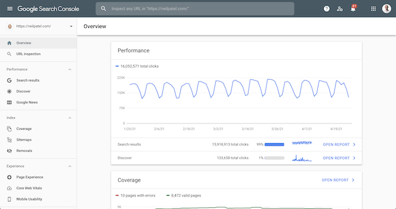
Task: Collapse the Experience sidebar section
Action: (70, 167)
